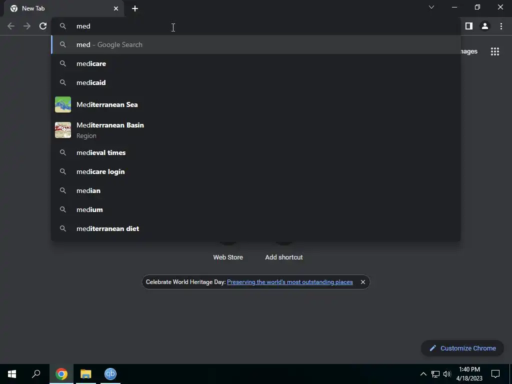The width and height of the screenshot is (512, 384).
Task: Click the volume speaker tray icon
Action: pos(447,374)
